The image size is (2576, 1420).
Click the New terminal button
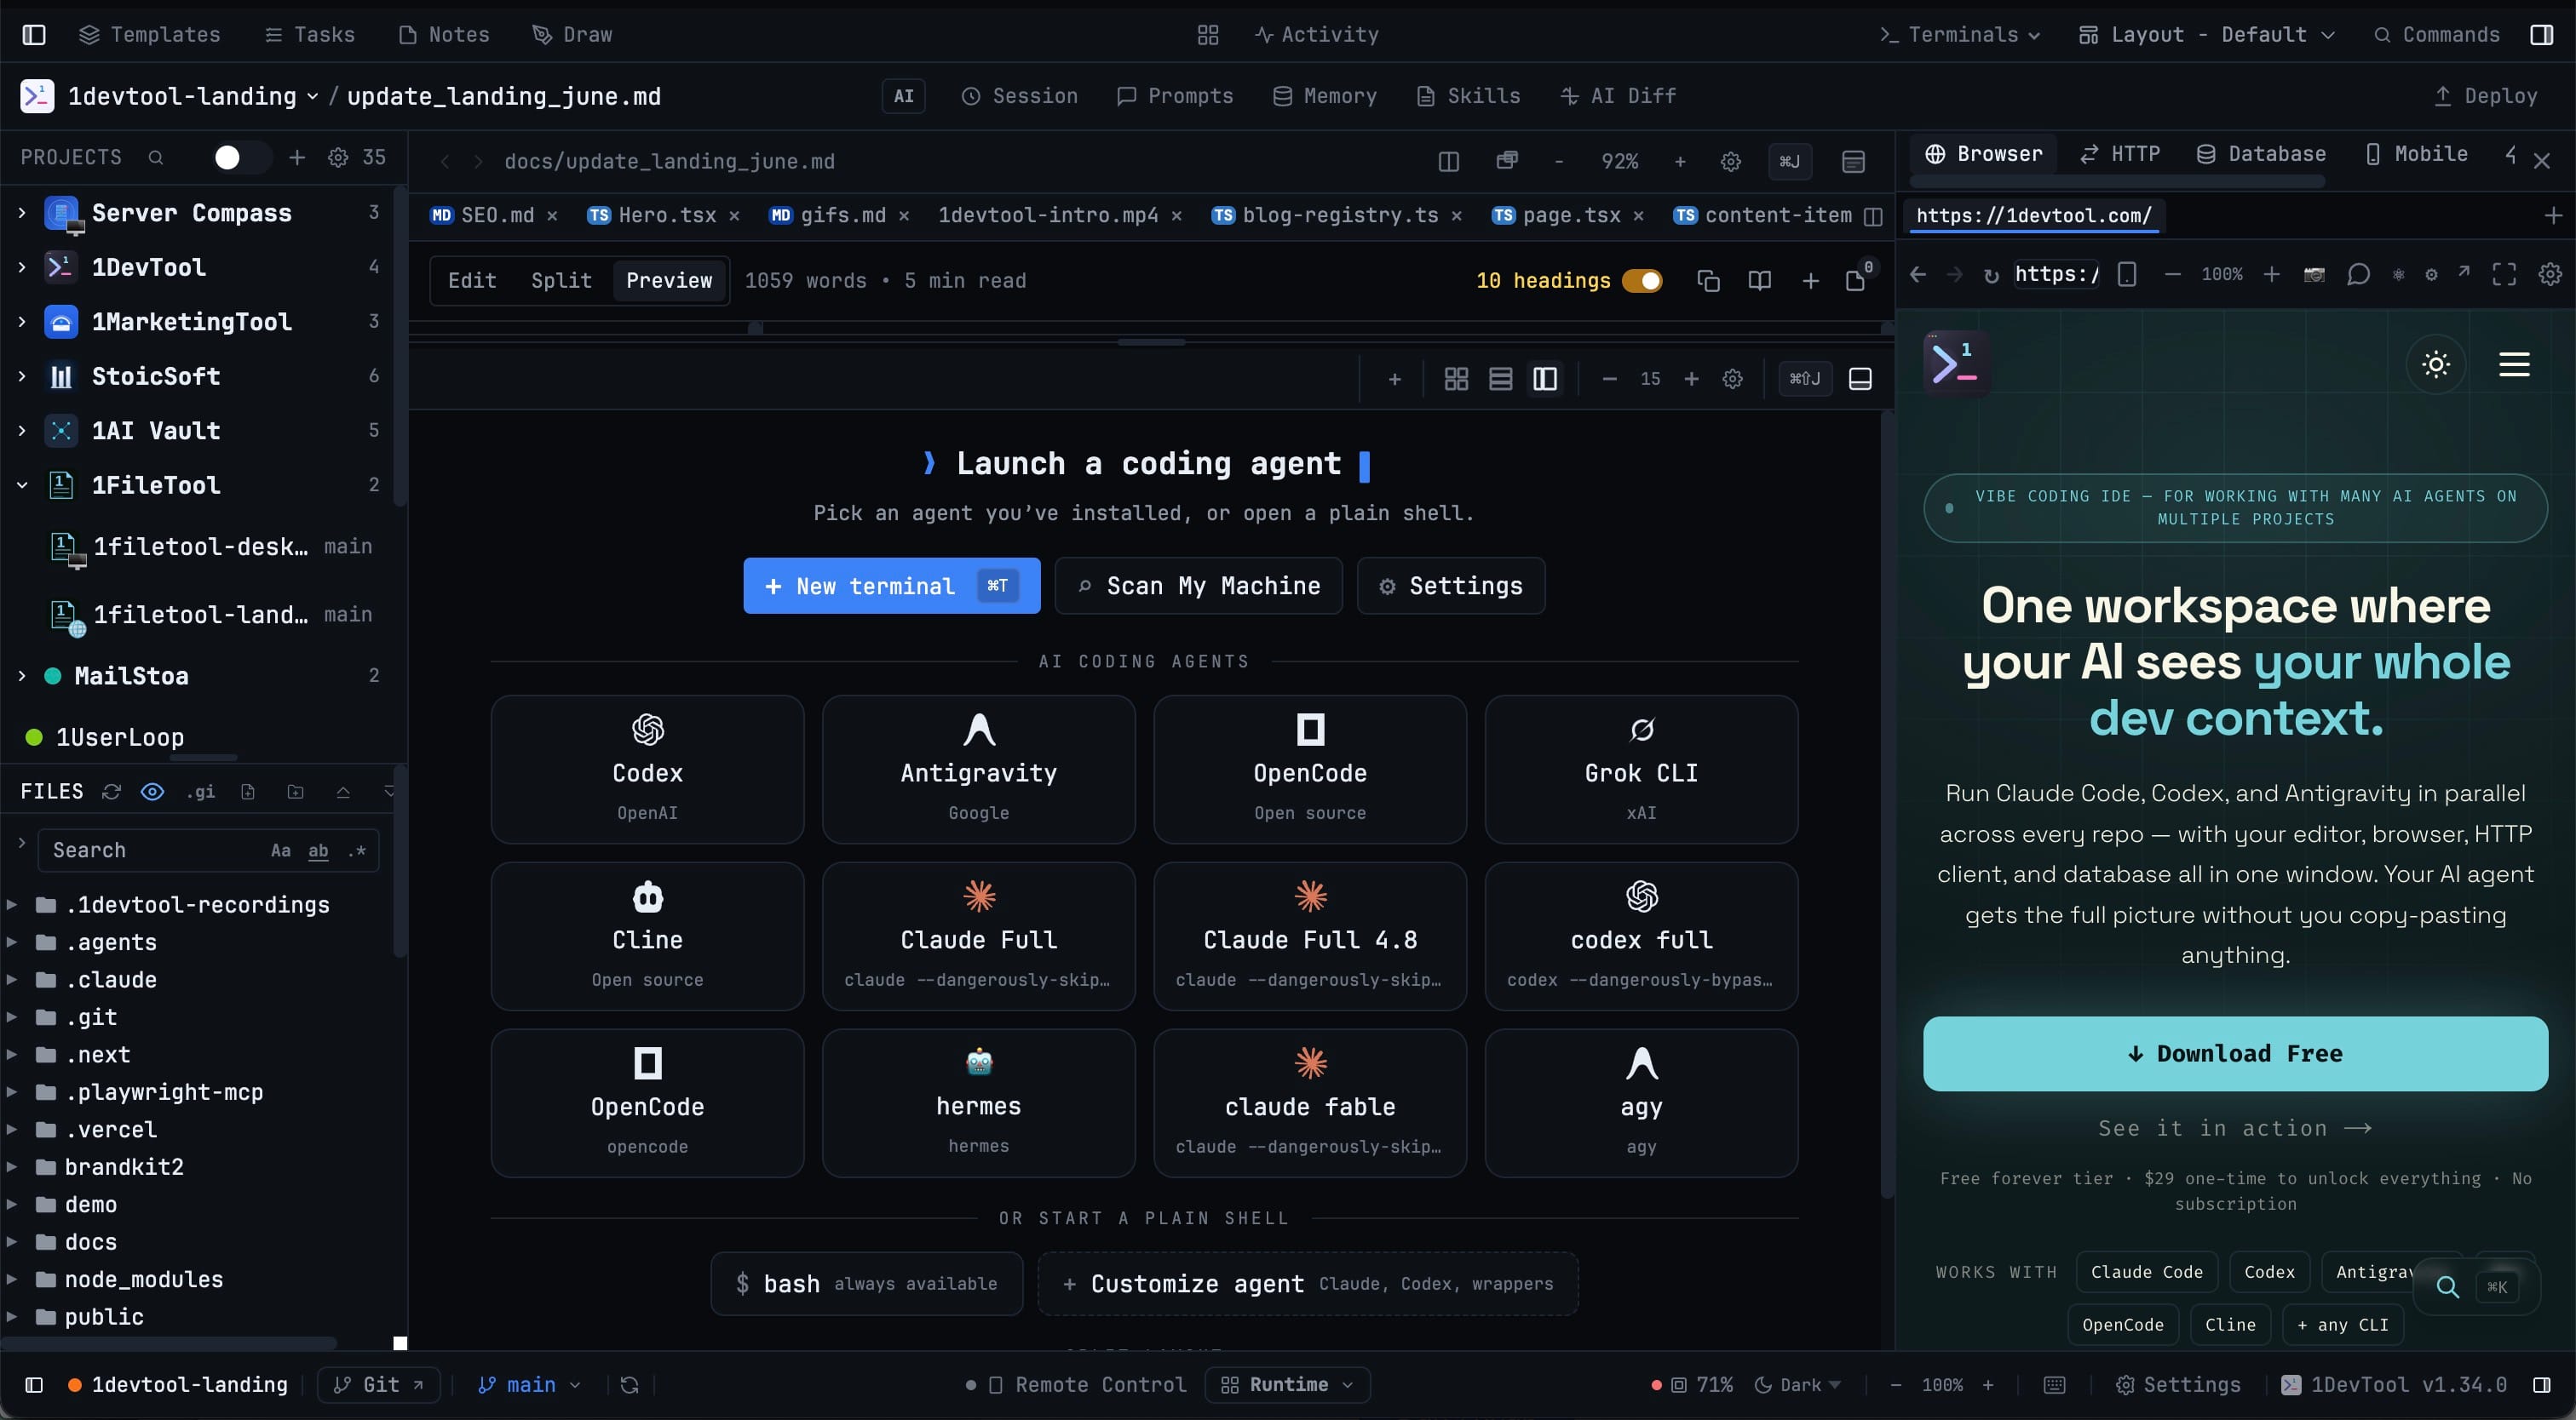891,586
